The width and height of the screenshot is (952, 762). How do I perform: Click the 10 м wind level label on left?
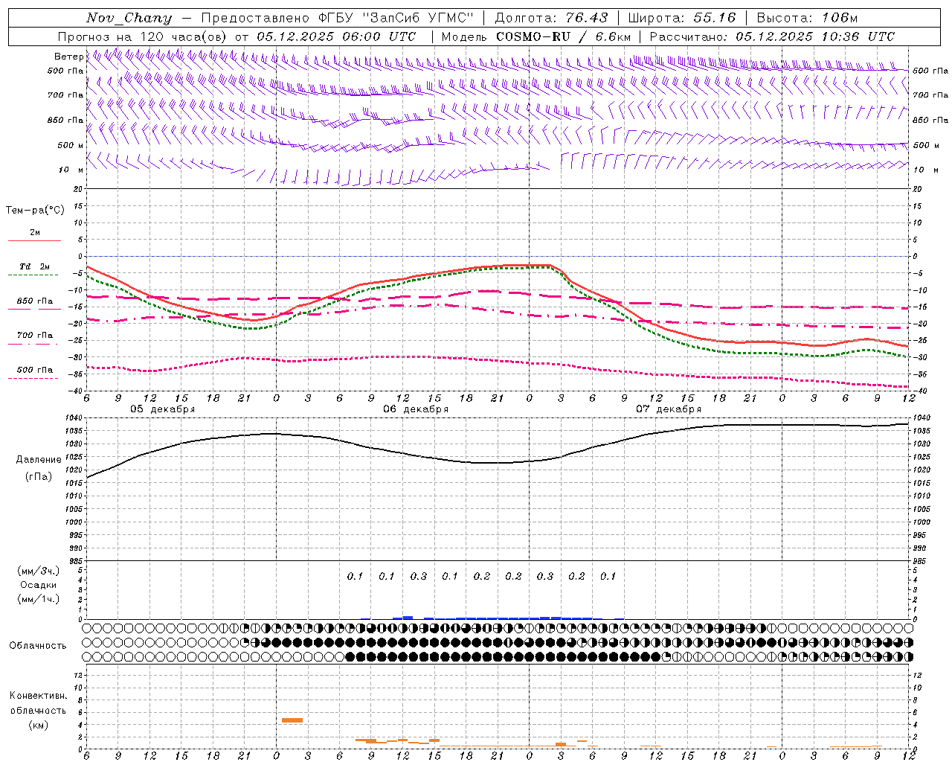pyautogui.click(x=71, y=170)
